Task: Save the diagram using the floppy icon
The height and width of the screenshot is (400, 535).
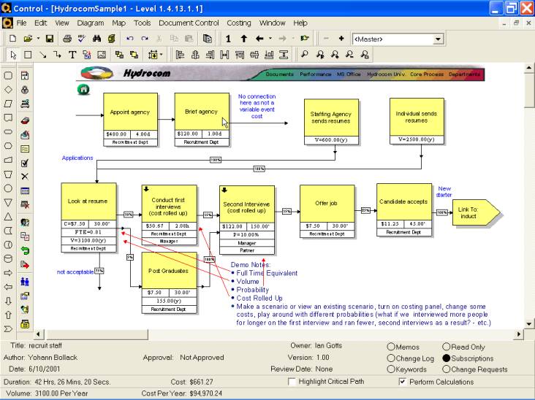Action: tap(50, 39)
